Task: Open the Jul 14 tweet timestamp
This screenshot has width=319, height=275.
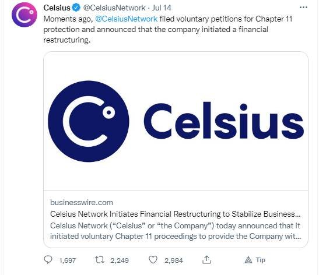Action: (x=162, y=8)
